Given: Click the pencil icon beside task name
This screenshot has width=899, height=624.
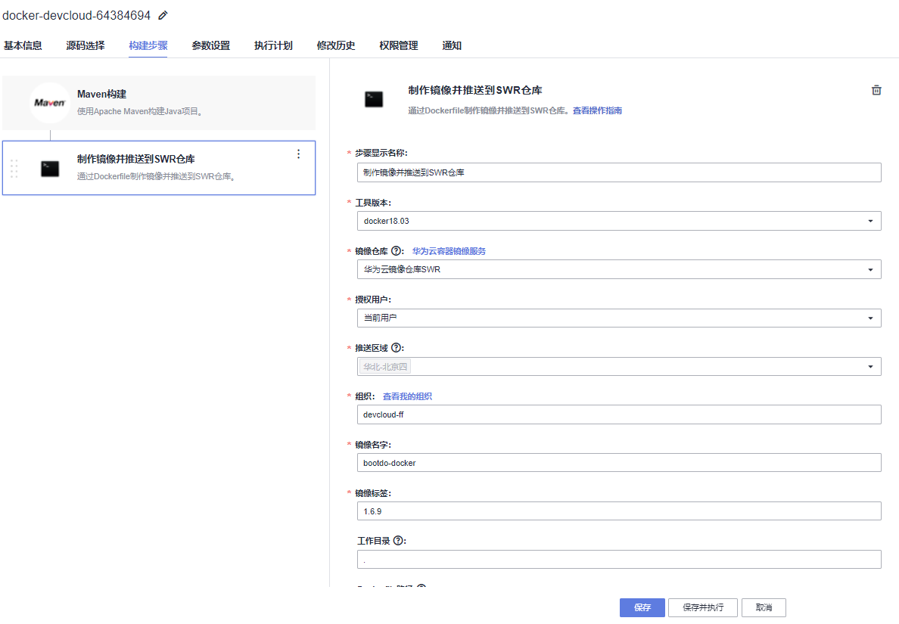Looking at the screenshot, I should [x=163, y=15].
